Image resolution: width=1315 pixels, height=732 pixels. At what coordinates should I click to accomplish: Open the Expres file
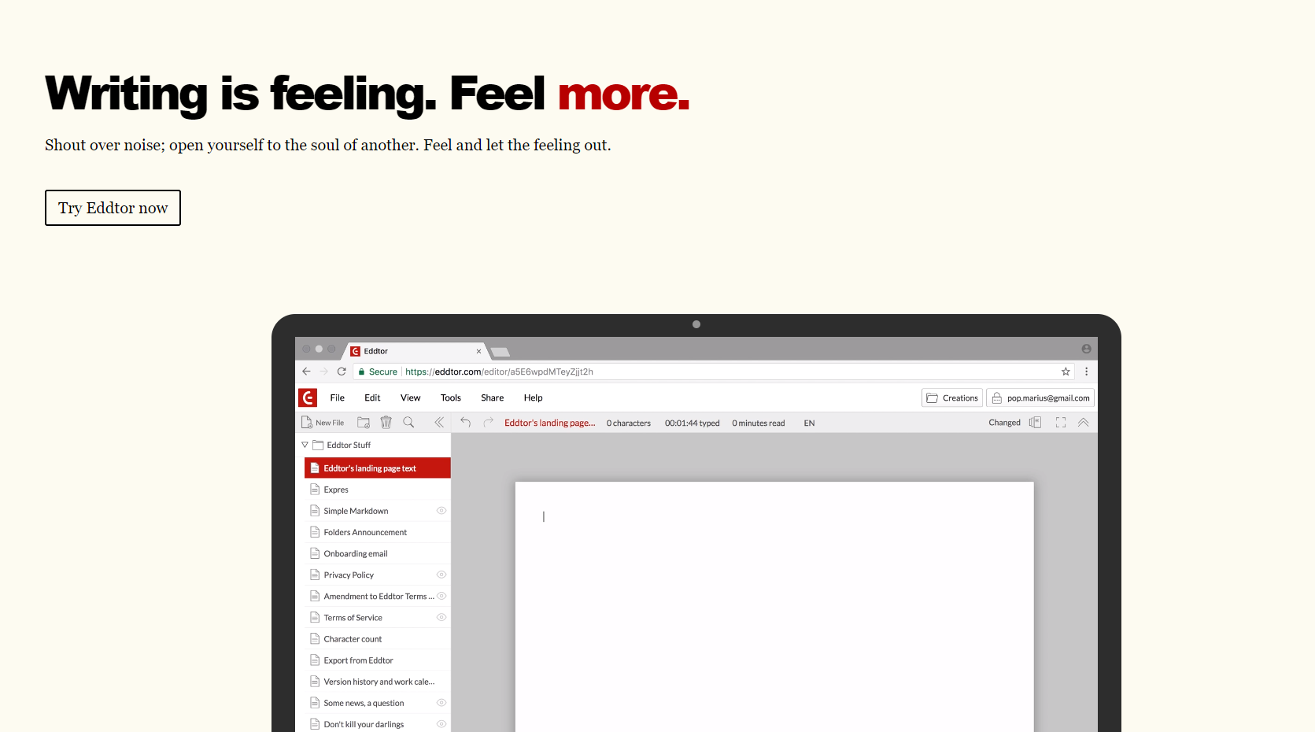pos(378,489)
